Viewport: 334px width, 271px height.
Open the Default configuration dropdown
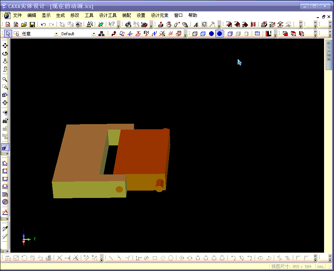tap(94, 34)
